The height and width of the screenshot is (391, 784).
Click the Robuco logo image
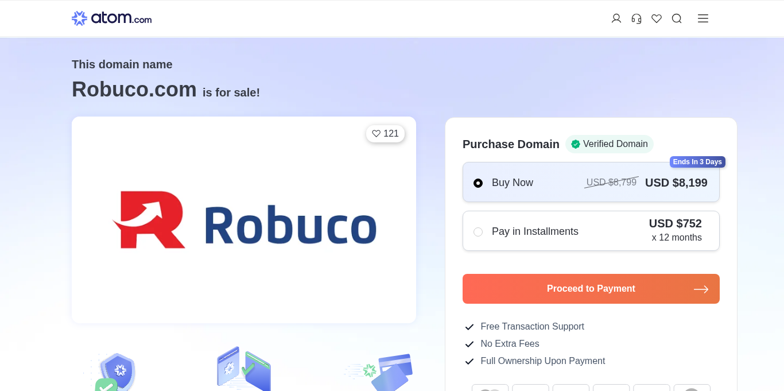tap(244, 220)
